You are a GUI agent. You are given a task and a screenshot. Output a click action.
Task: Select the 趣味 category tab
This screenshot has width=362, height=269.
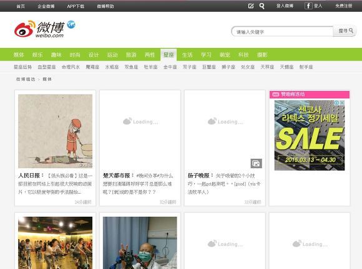56,55
